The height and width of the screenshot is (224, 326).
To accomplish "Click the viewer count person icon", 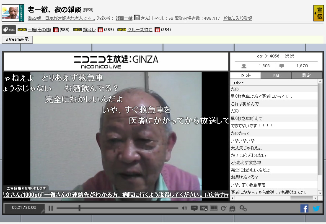I will [x=244, y=66].
